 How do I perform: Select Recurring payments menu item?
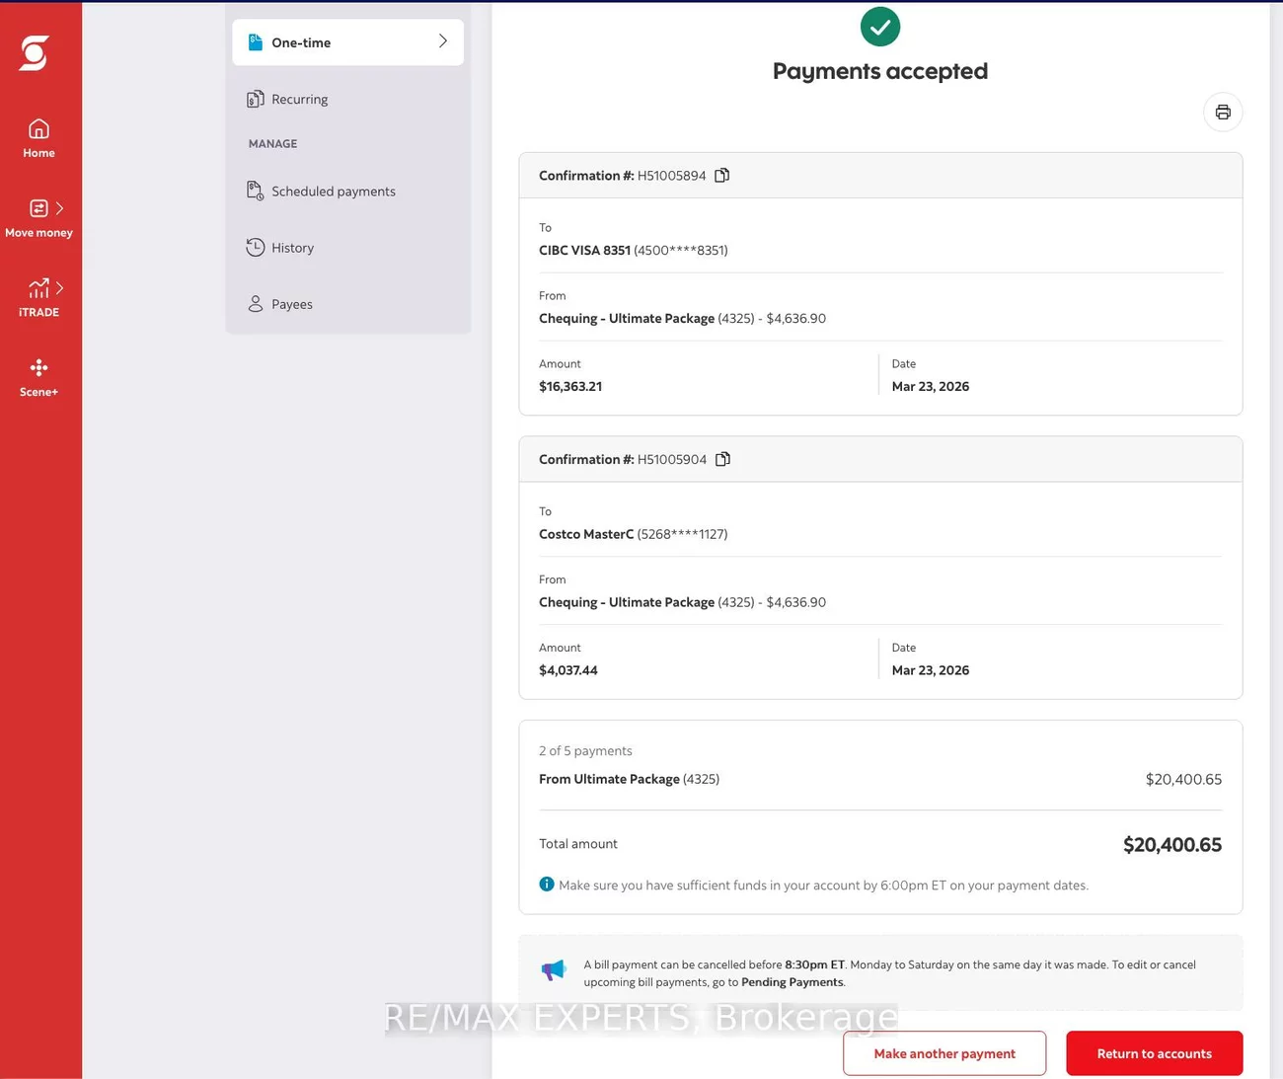coord(299,100)
